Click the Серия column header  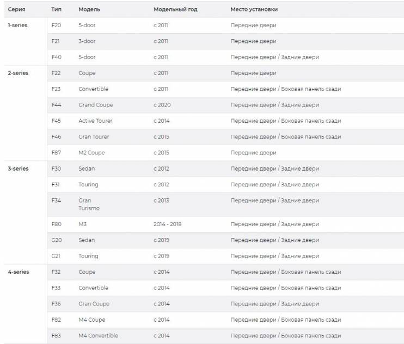[x=16, y=10]
